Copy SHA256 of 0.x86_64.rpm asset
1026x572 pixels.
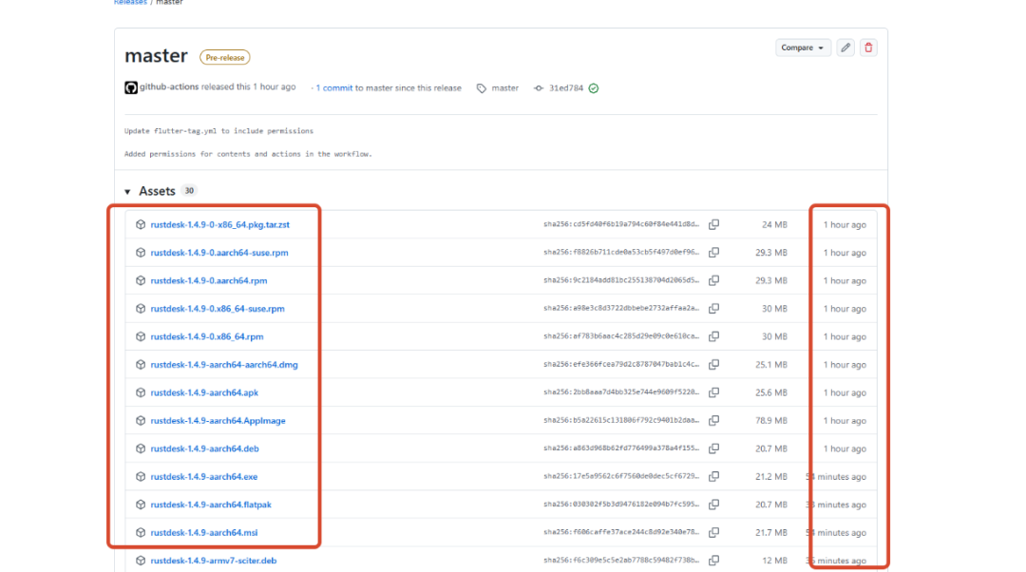[x=713, y=337]
